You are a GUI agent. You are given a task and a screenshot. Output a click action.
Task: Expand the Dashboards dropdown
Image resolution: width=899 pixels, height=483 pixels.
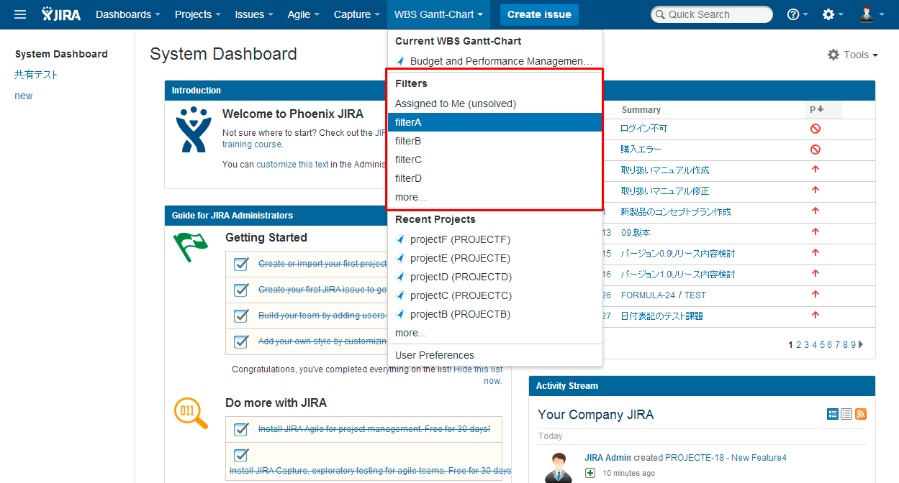tap(127, 14)
